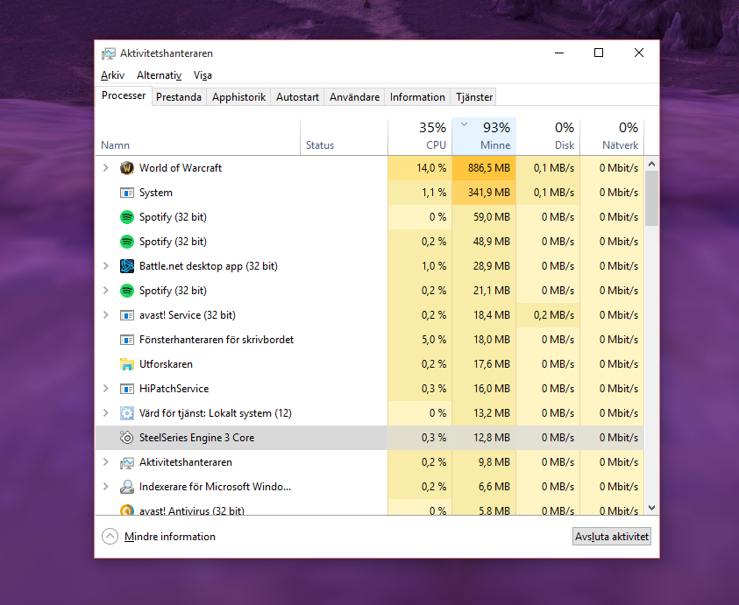Viewport: 739px width, 605px height.
Task: Click the 0,2 MB/s disk value
Action: [x=554, y=315]
